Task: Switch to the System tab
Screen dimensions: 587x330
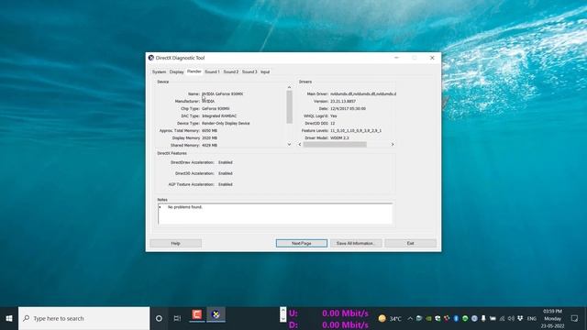Action: pyautogui.click(x=159, y=71)
